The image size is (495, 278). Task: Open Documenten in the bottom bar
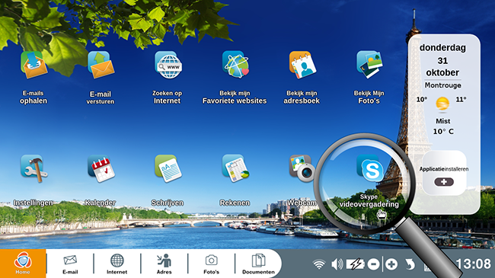[259, 264]
